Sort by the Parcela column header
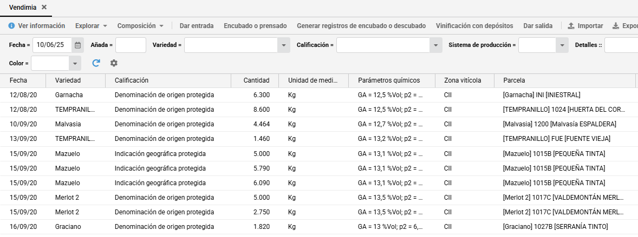The width and height of the screenshot is (638, 237). click(x=565, y=80)
